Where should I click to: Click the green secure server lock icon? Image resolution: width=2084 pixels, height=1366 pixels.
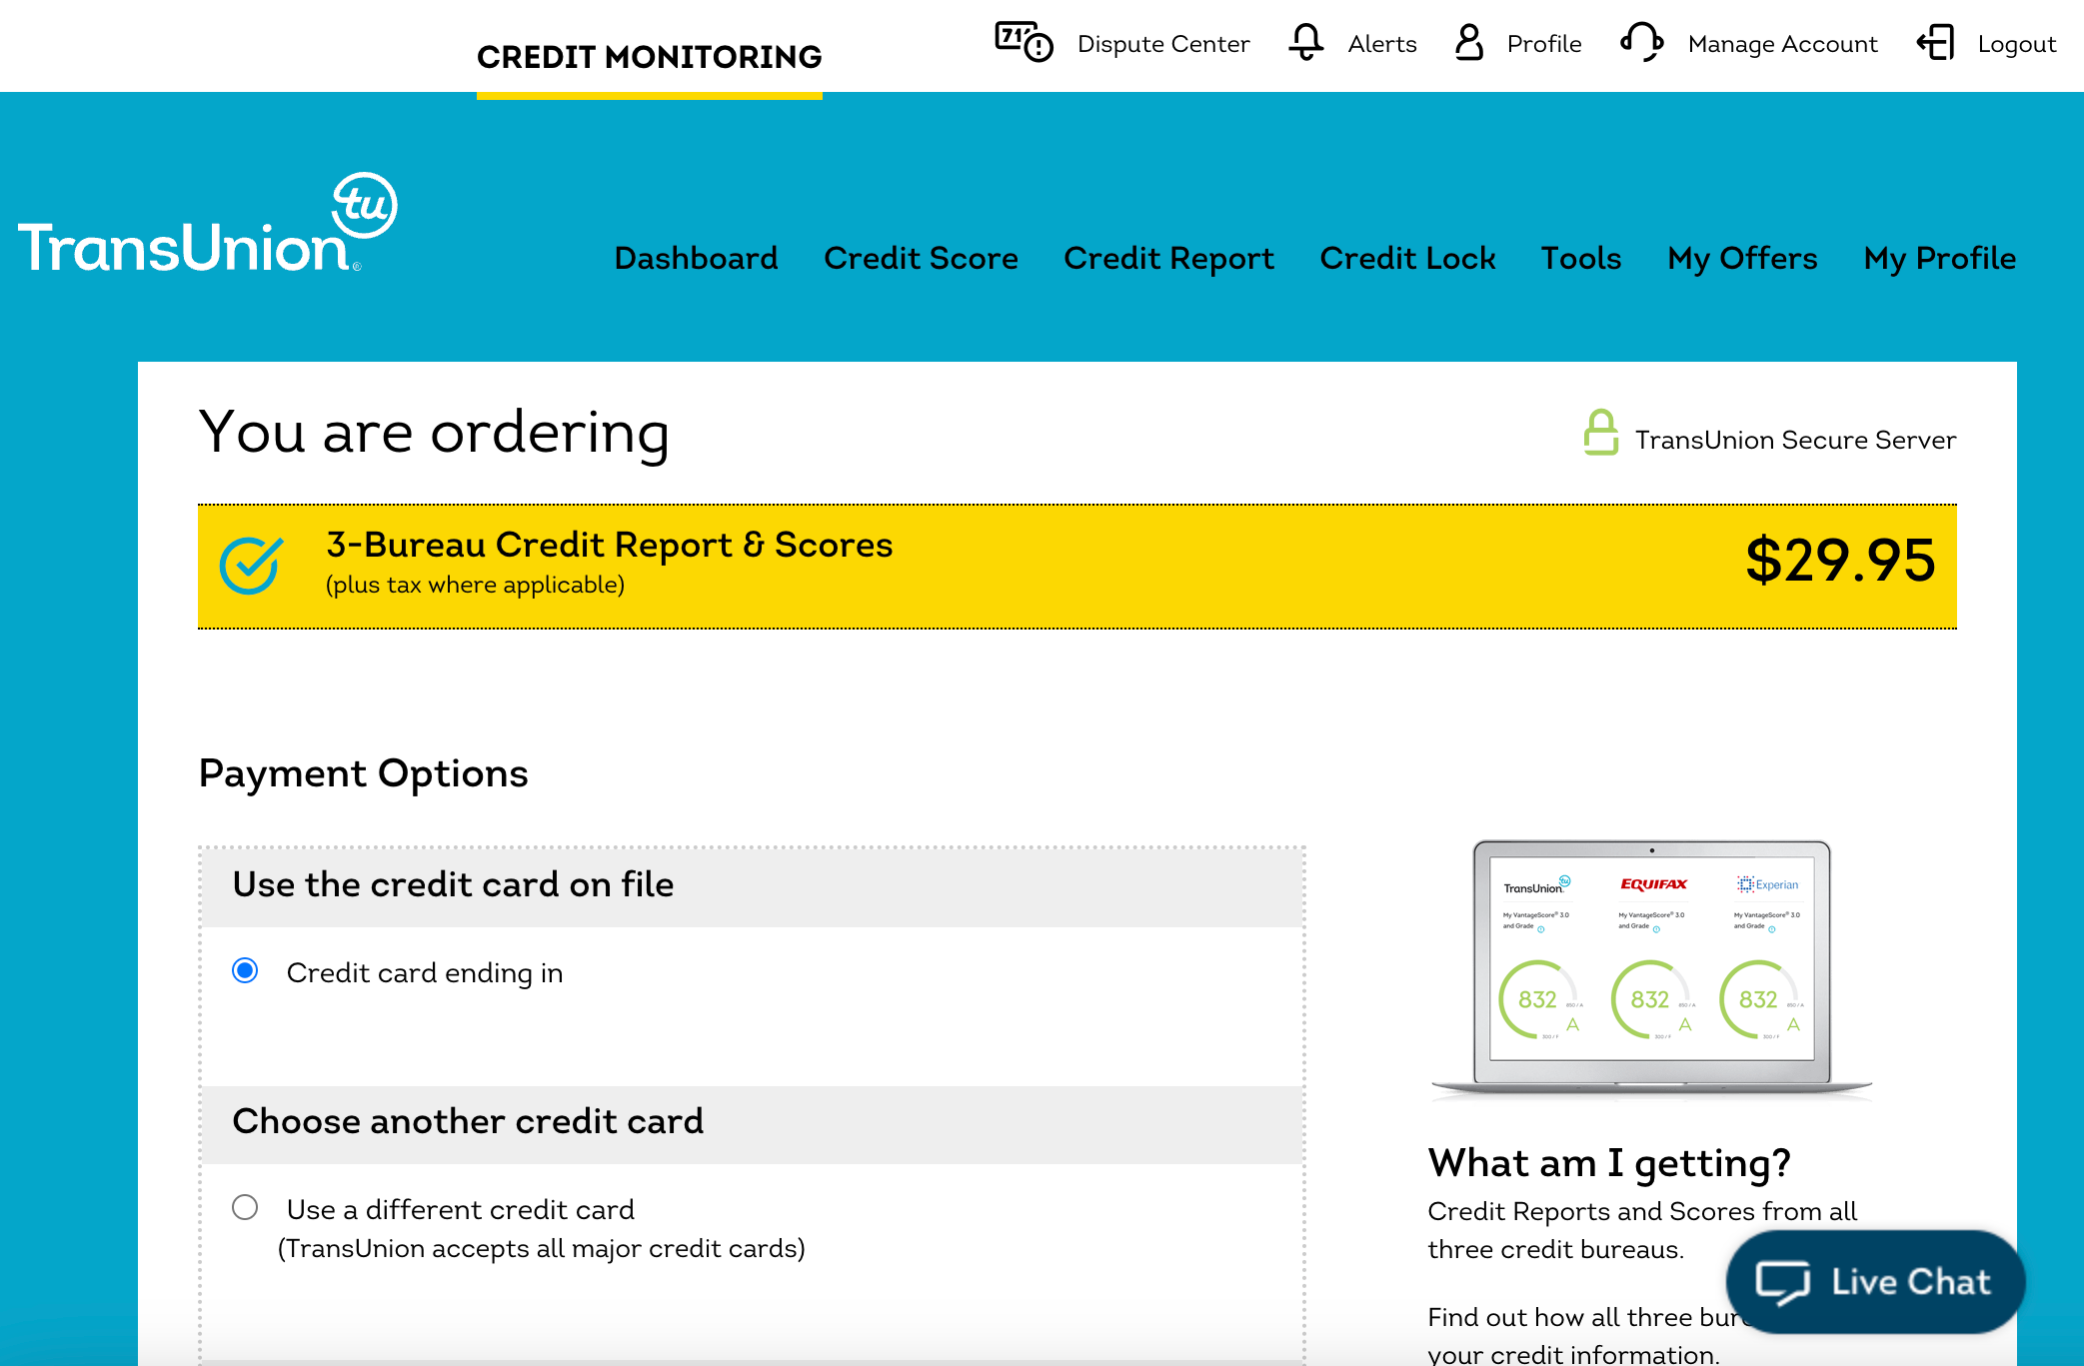coord(1600,433)
